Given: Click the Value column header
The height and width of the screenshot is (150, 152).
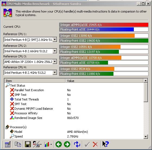Looking at the screenshot, I should pos(104,81).
